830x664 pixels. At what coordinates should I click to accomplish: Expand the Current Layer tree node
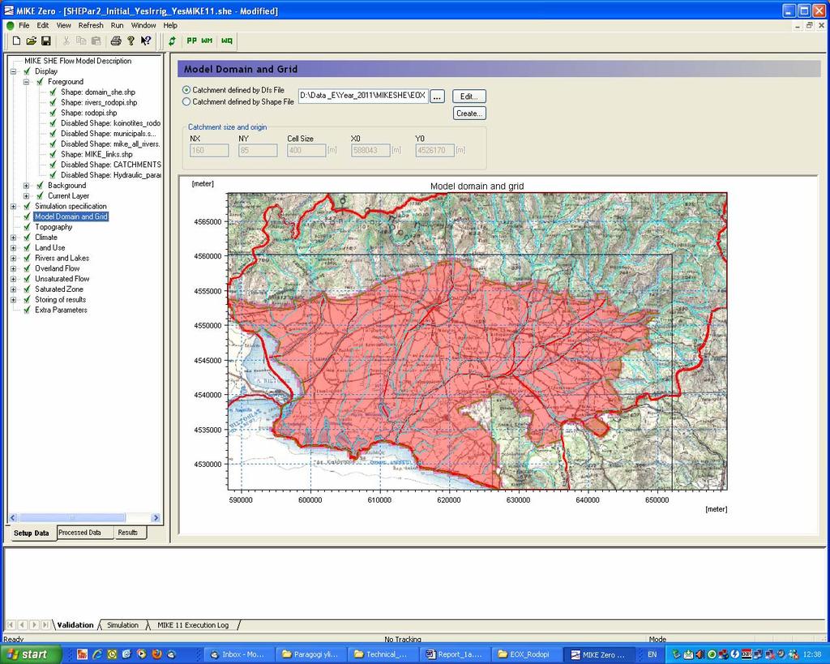point(27,196)
